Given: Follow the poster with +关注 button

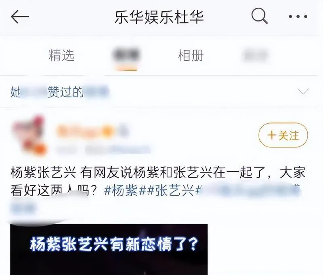Looking at the screenshot, I should (x=283, y=135).
